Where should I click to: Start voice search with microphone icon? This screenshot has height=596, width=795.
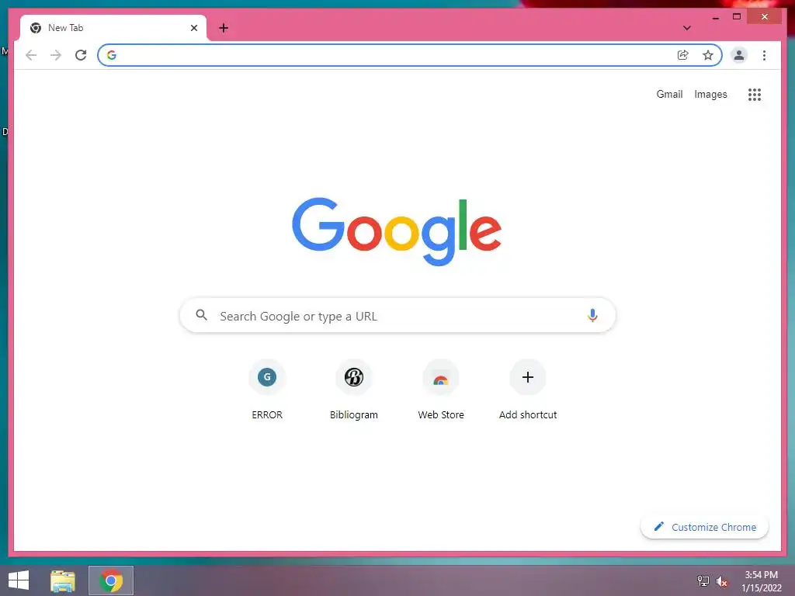pos(592,315)
